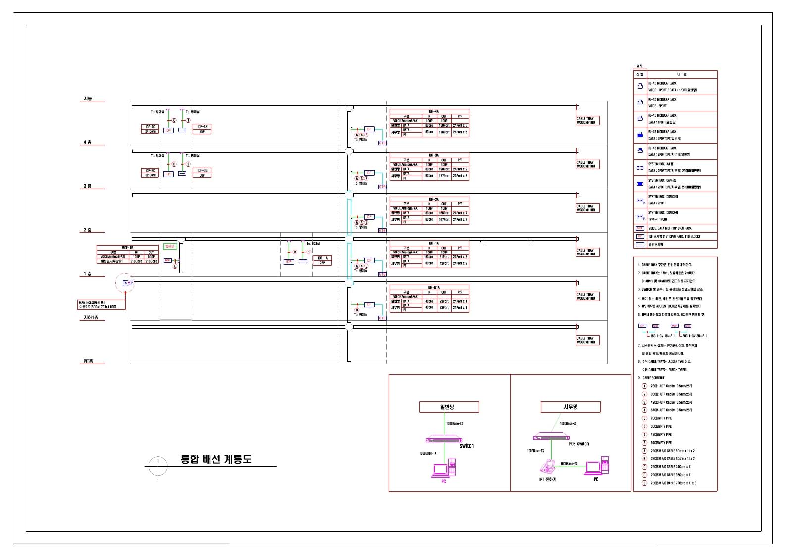Click the circled number 1 drawing marker

[158, 462]
